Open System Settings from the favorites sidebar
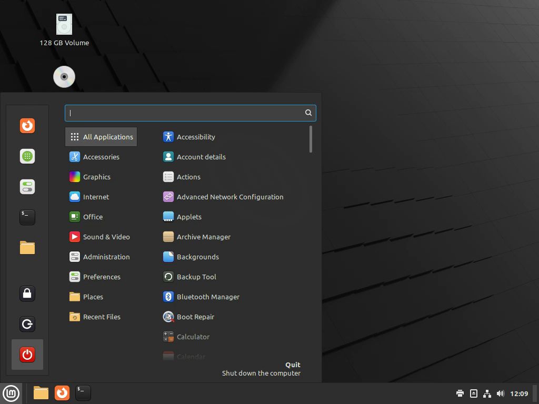The width and height of the screenshot is (539, 404). point(27,187)
